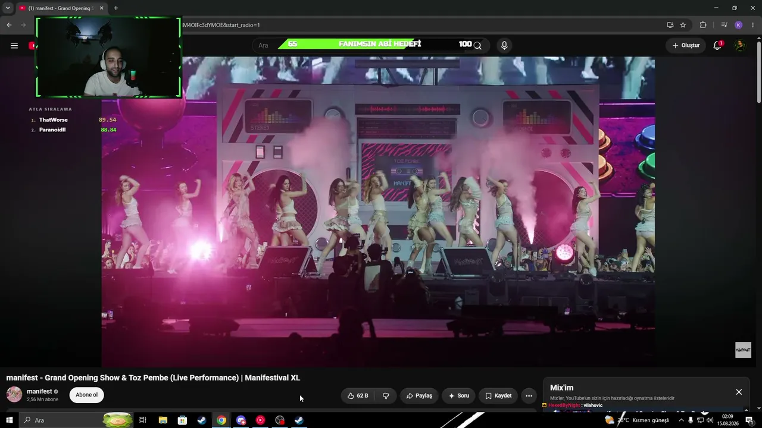Like the video with 62 B likes
Screen dimensions: 762x428
point(358,396)
